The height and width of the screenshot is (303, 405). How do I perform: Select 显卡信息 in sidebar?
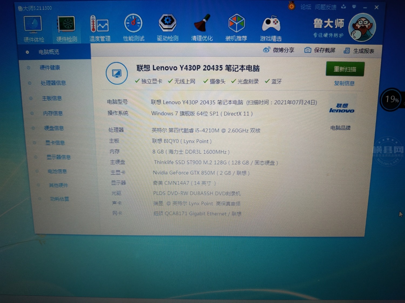tap(55, 143)
